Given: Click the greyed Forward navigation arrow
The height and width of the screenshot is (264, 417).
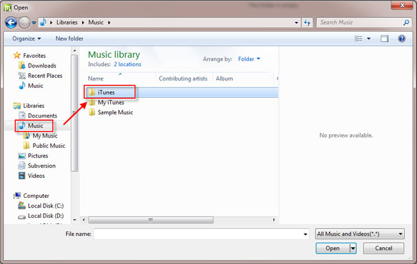Looking at the screenshot, I should pyautogui.click(x=24, y=22).
